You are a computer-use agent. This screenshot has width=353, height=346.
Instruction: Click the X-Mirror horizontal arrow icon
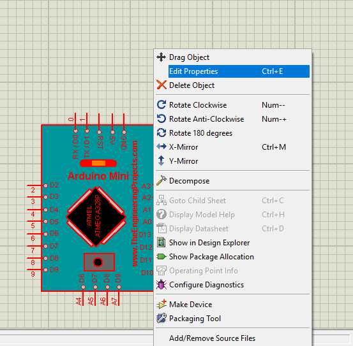(x=161, y=147)
